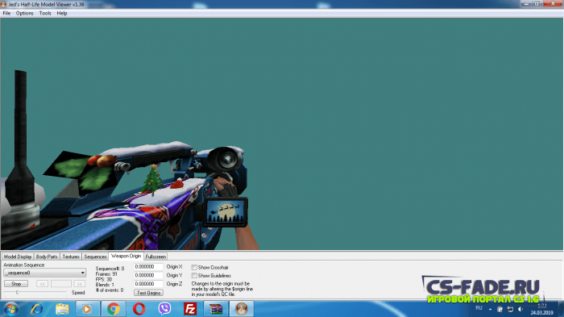Image resolution: width=564 pixels, height=317 pixels.
Task: Open the Options menu
Action: [x=24, y=14]
